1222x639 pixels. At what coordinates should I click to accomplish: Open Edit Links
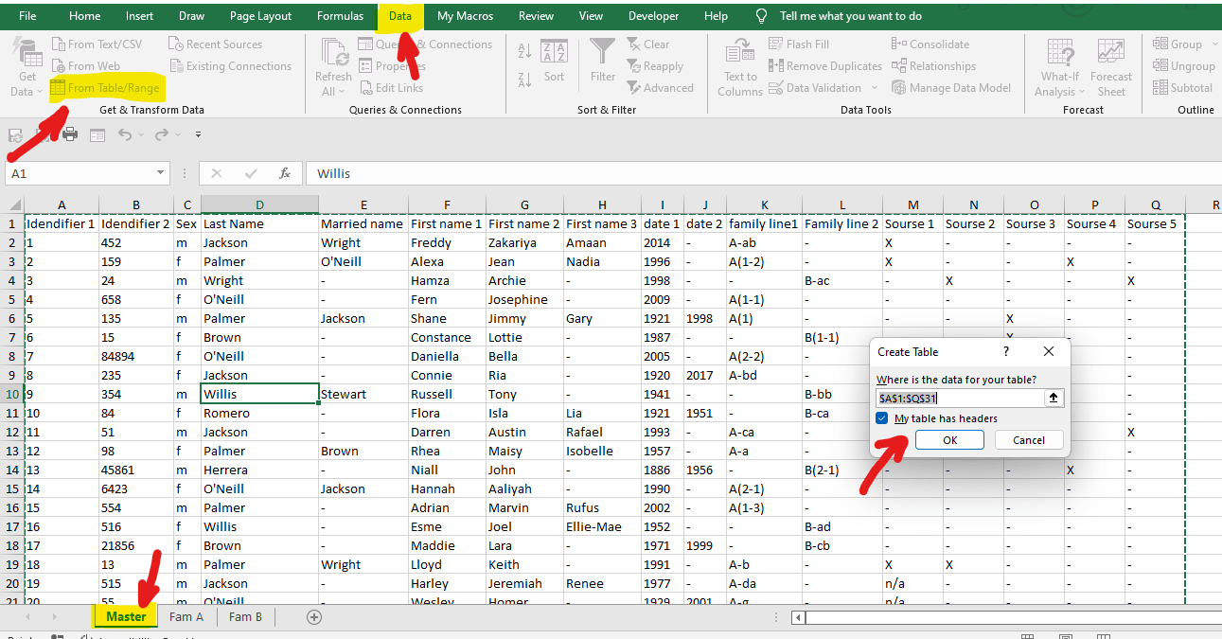390,88
